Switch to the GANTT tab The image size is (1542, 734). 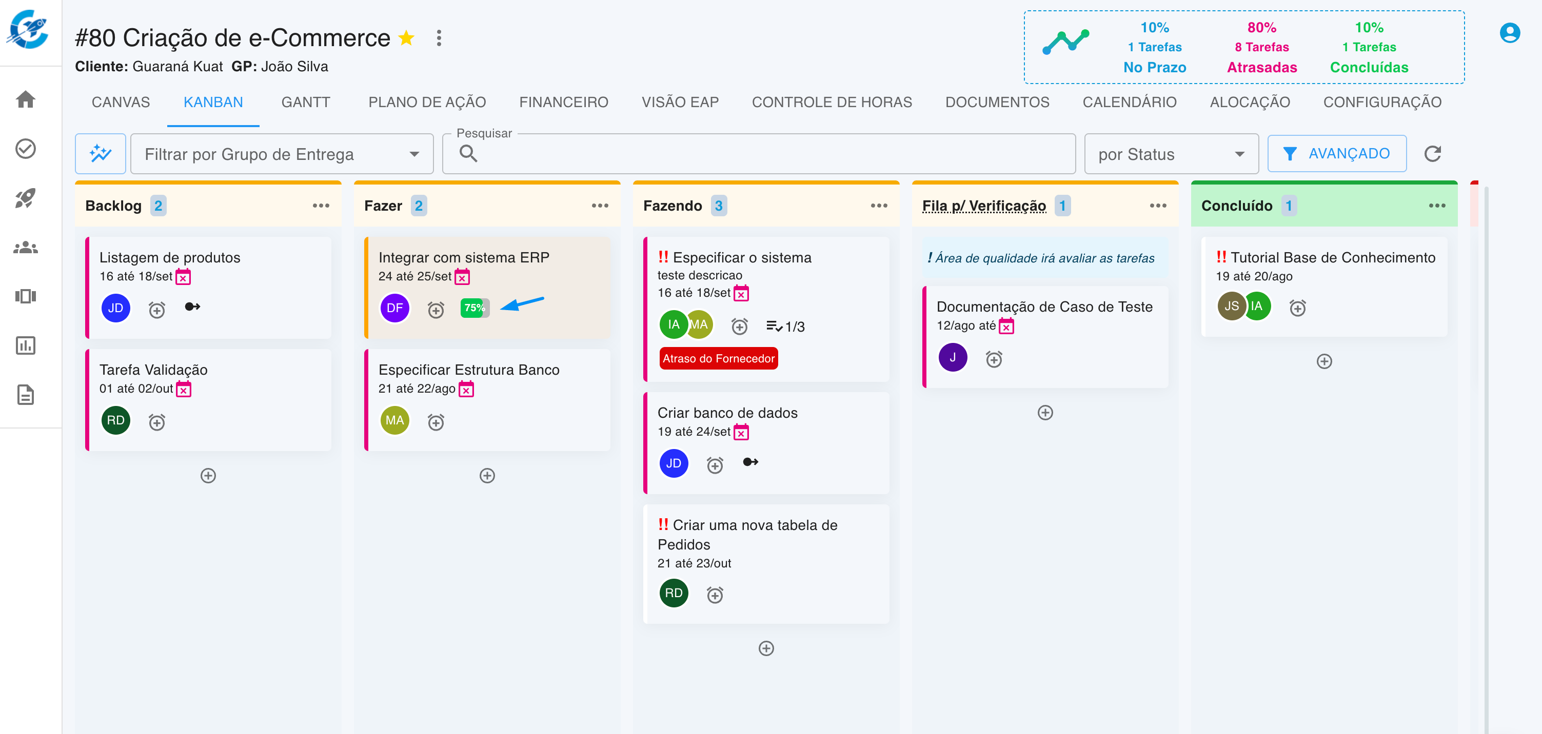tap(305, 103)
